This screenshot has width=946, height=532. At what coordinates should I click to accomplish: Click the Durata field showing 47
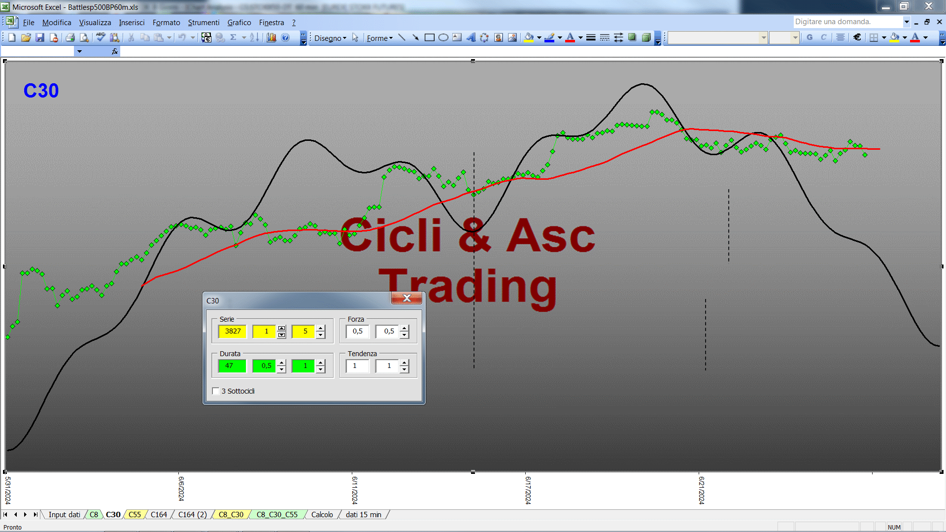pos(233,366)
